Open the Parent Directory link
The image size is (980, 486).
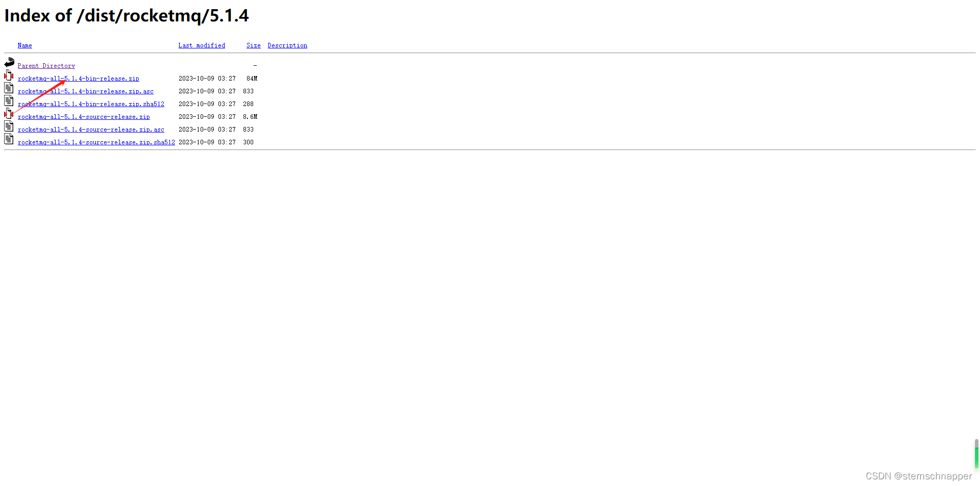tap(46, 66)
